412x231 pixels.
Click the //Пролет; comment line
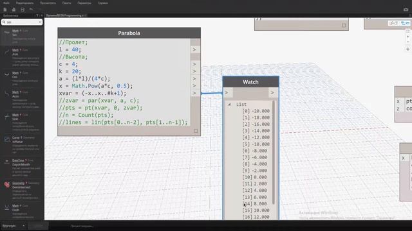coord(73,42)
